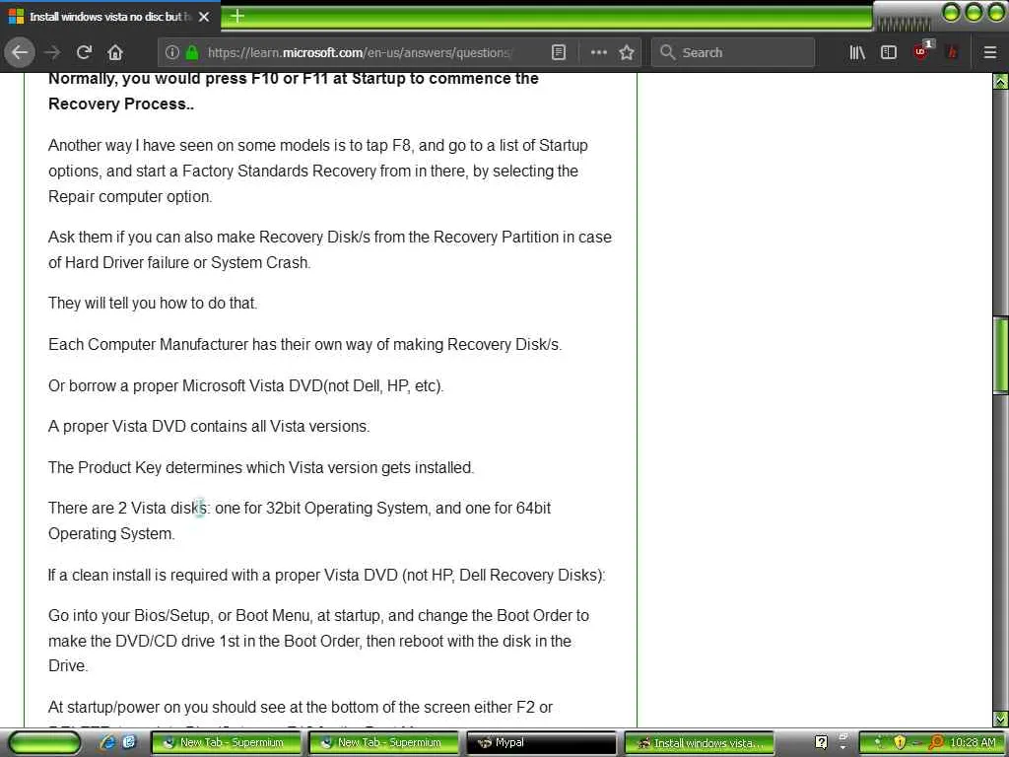Click inside the Search box
1009x757 pixels.
click(733, 53)
